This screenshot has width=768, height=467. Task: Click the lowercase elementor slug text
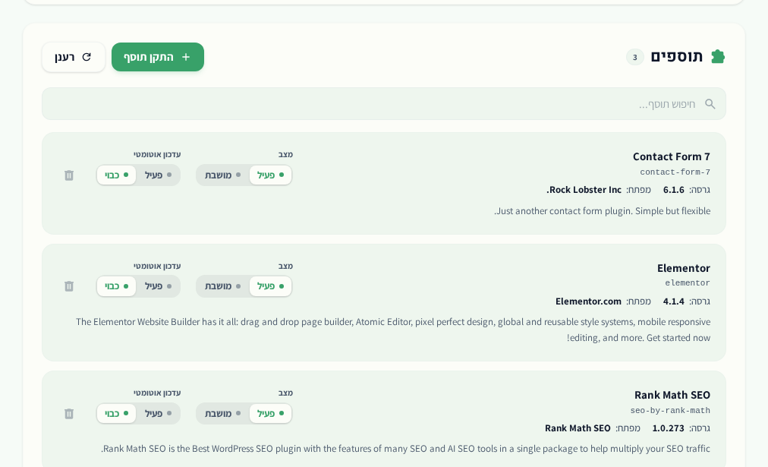tap(688, 282)
